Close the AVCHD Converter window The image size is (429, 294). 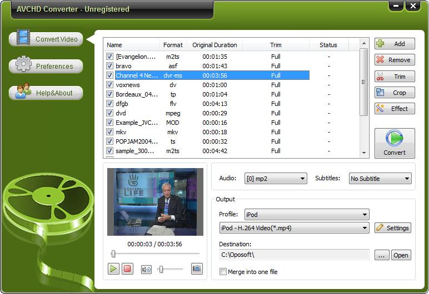tap(413, 6)
